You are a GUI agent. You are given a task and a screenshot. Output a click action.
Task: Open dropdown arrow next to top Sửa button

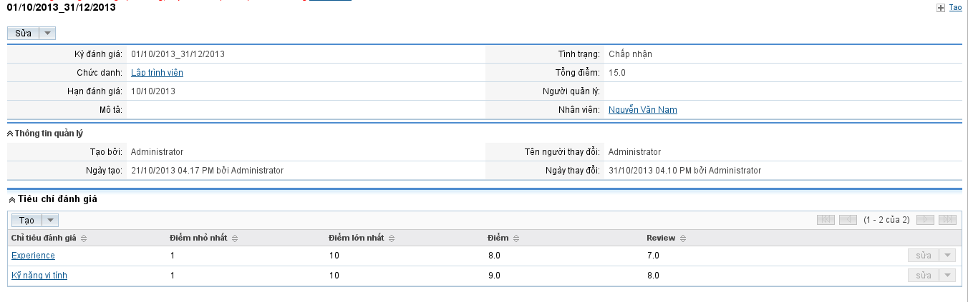pyautogui.click(x=47, y=34)
